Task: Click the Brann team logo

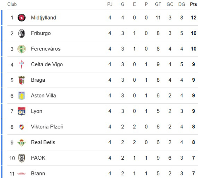Action: (x=21, y=174)
